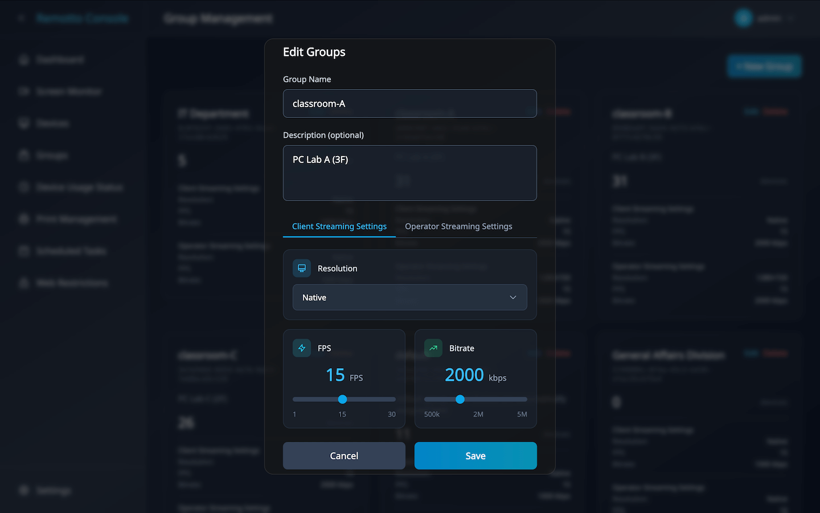Click the FPS lightning bolt icon

[302, 348]
